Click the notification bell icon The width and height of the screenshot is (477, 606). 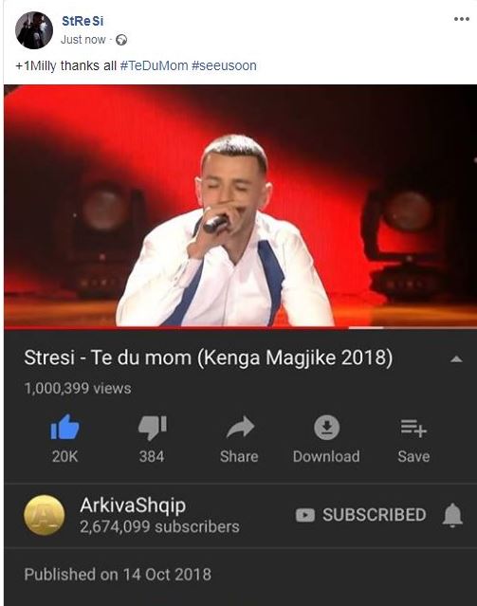point(452,515)
